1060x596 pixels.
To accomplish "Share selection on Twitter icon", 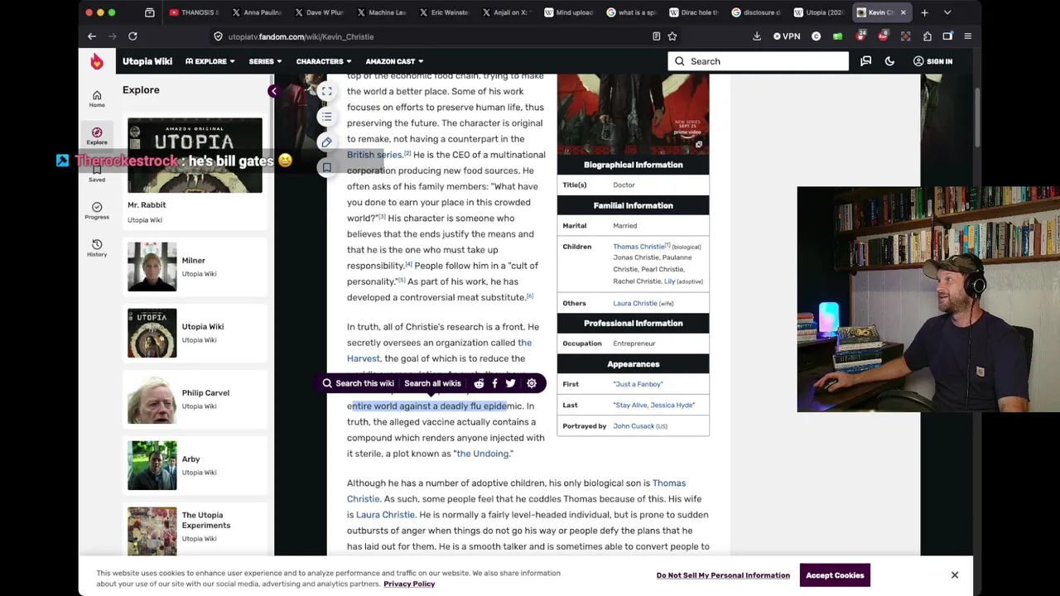I will [510, 383].
